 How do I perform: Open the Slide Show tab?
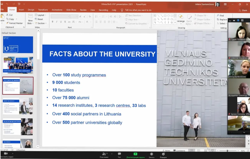point(71,10)
